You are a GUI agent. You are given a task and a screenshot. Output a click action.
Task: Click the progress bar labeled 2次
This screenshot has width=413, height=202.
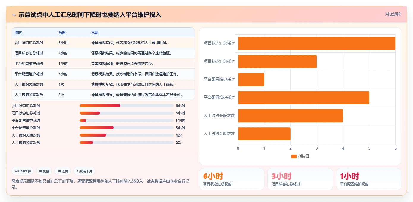[x=127, y=143]
